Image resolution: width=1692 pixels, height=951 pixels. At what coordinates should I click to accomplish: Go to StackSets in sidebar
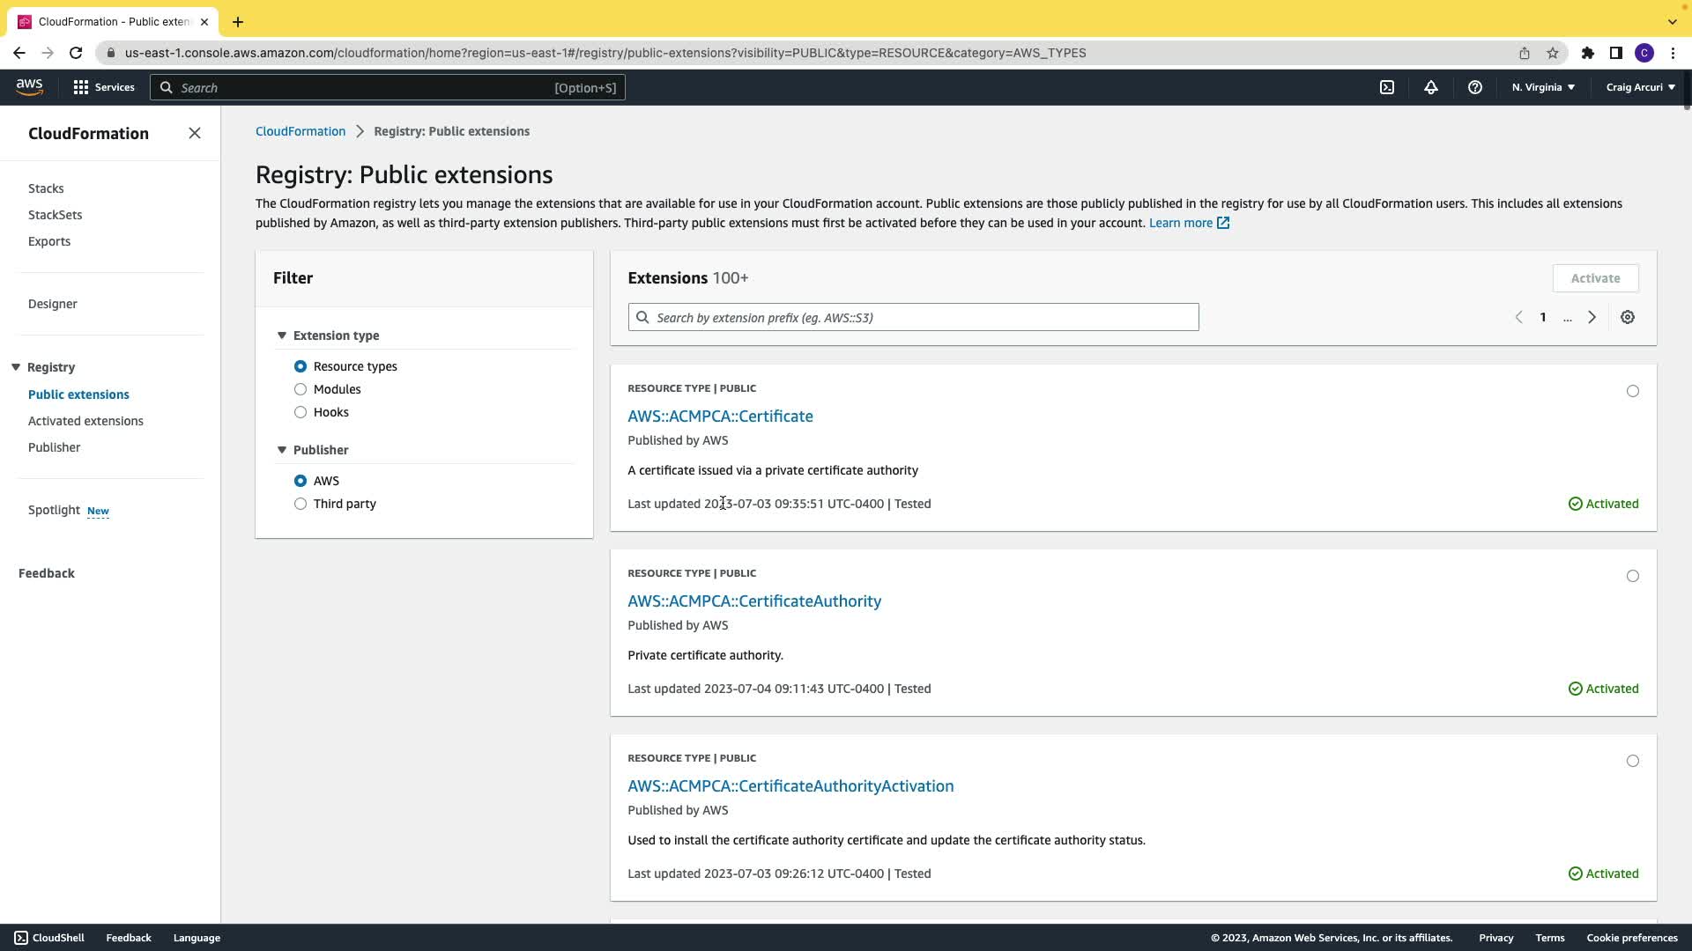click(x=55, y=215)
